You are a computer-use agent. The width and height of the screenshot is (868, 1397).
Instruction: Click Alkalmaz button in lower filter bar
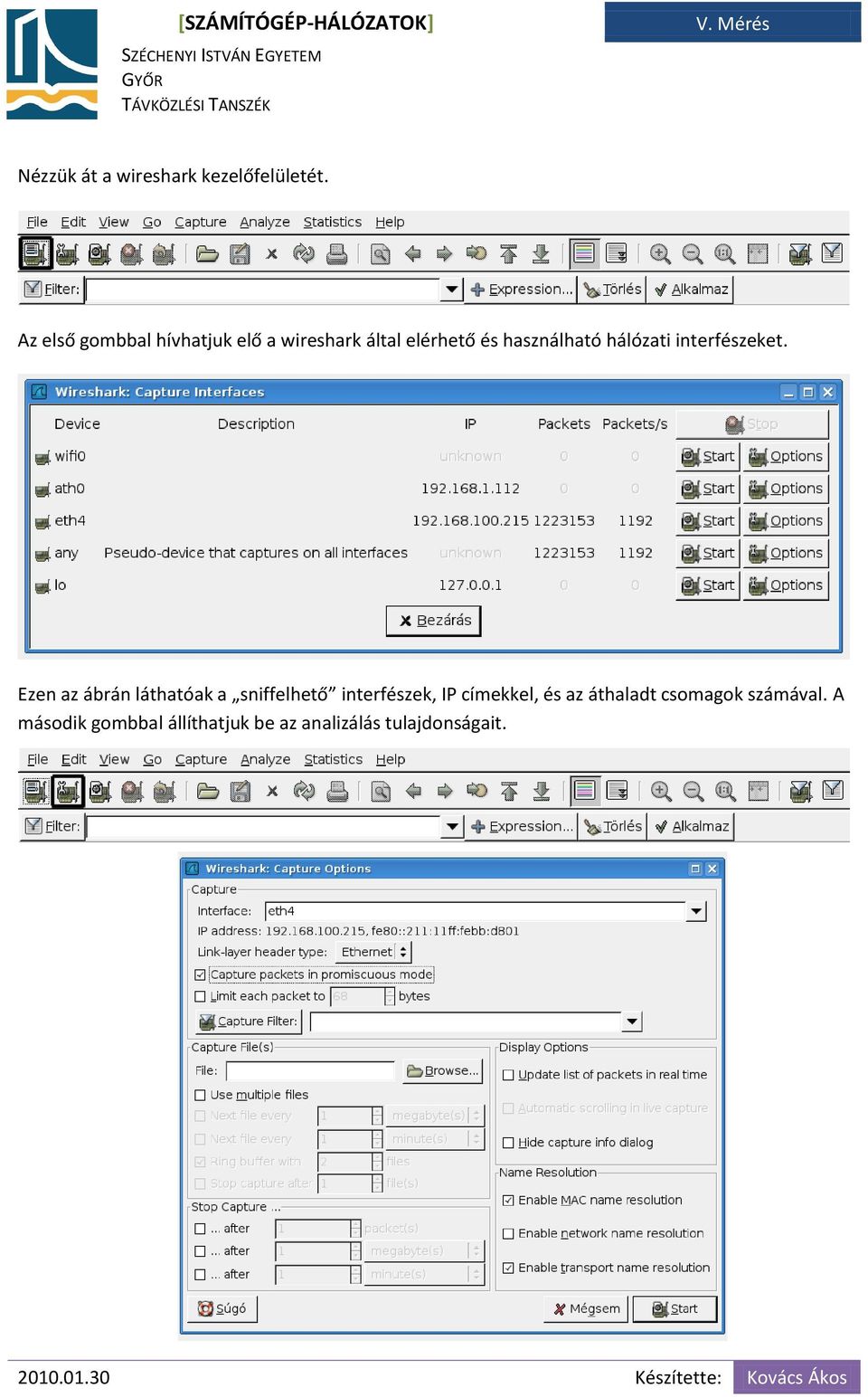pos(692,827)
